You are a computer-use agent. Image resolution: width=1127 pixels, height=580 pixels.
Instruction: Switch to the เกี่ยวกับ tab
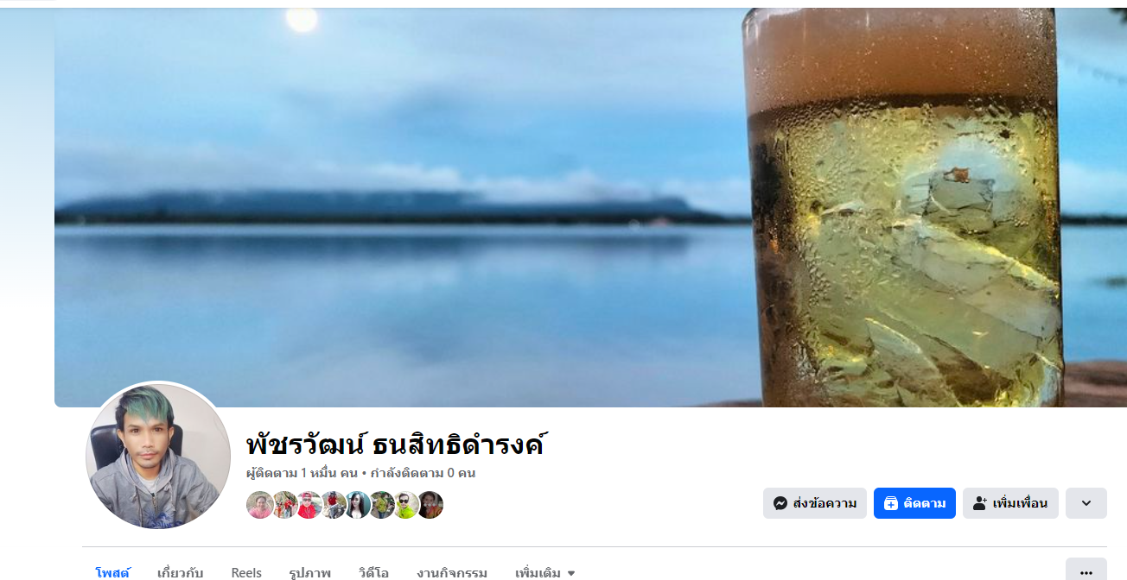point(181,572)
